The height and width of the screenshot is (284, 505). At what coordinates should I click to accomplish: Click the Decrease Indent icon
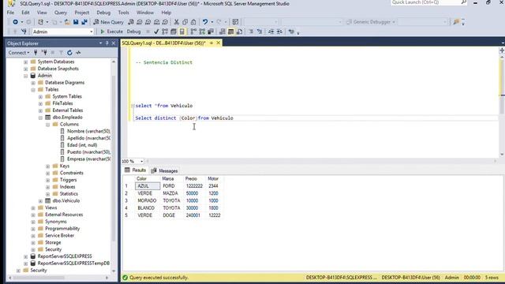271,32
